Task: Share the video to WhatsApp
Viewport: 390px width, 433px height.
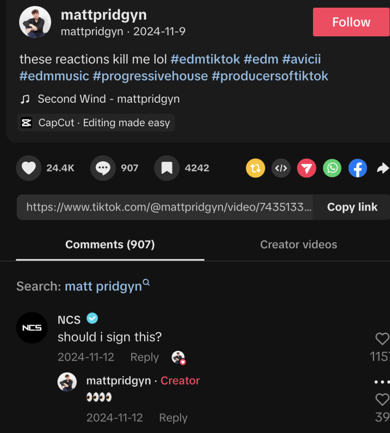Action: [x=332, y=168]
